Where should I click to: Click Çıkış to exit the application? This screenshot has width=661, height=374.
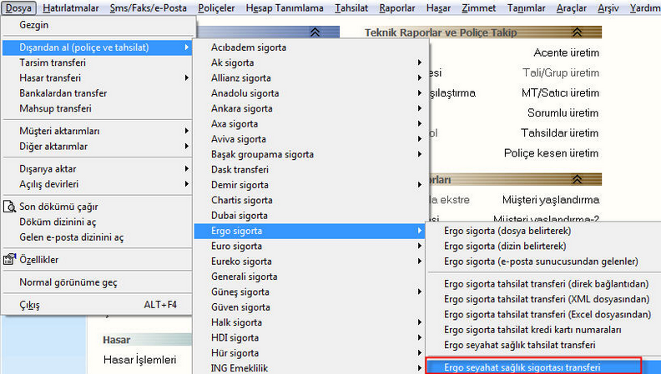(29, 305)
